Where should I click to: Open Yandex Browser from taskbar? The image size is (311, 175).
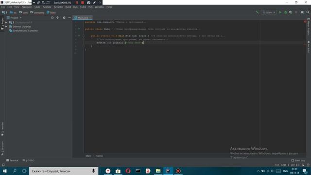108,171
